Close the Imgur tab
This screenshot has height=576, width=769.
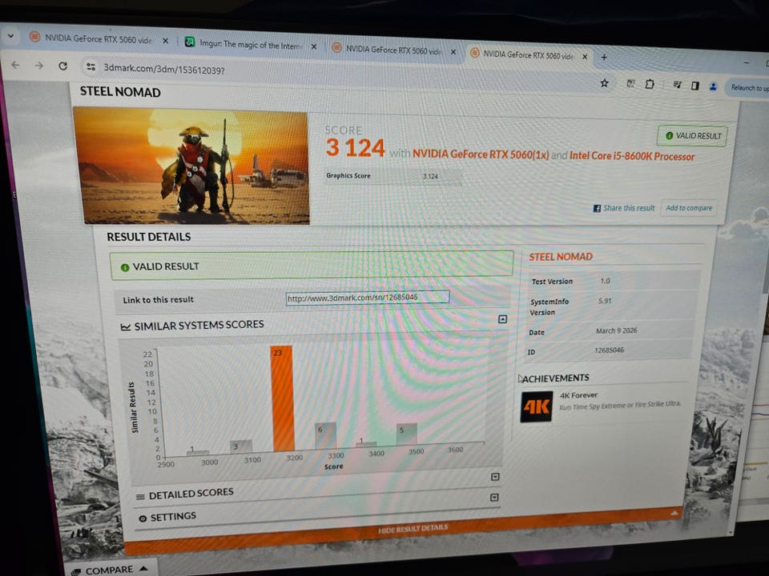[x=314, y=46]
